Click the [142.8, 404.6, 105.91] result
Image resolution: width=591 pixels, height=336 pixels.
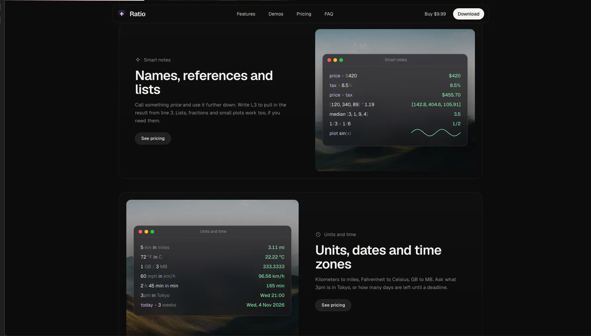[436, 105]
